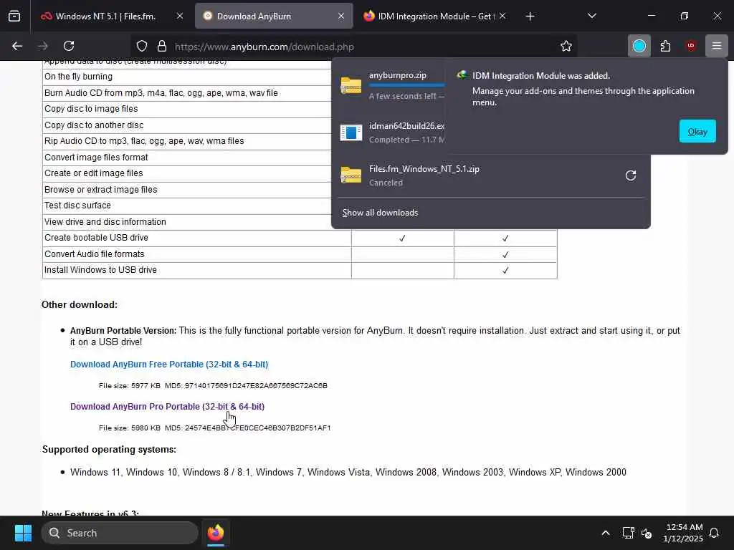Click the Other download heading
Viewport: 734px width, 550px height.
(x=80, y=305)
